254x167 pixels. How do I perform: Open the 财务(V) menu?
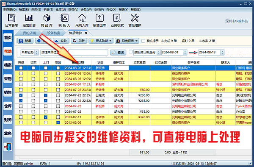tap(73, 10)
